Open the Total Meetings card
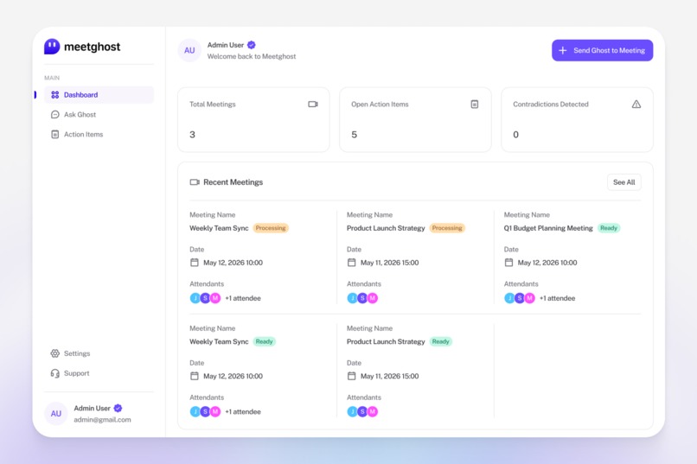This screenshot has width=697, height=464. [x=253, y=119]
